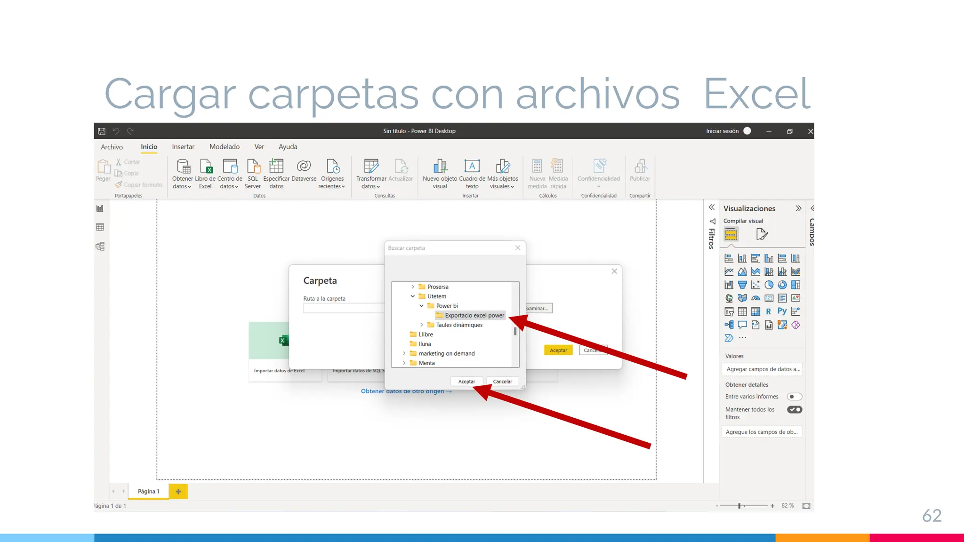Collapse the Visualizaciones pane

pos(798,208)
